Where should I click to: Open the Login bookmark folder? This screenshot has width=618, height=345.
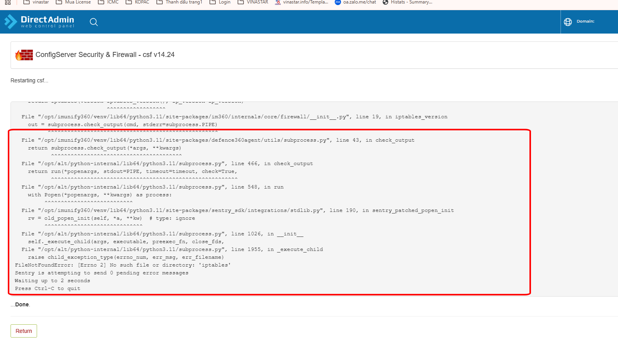[x=220, y=2]
